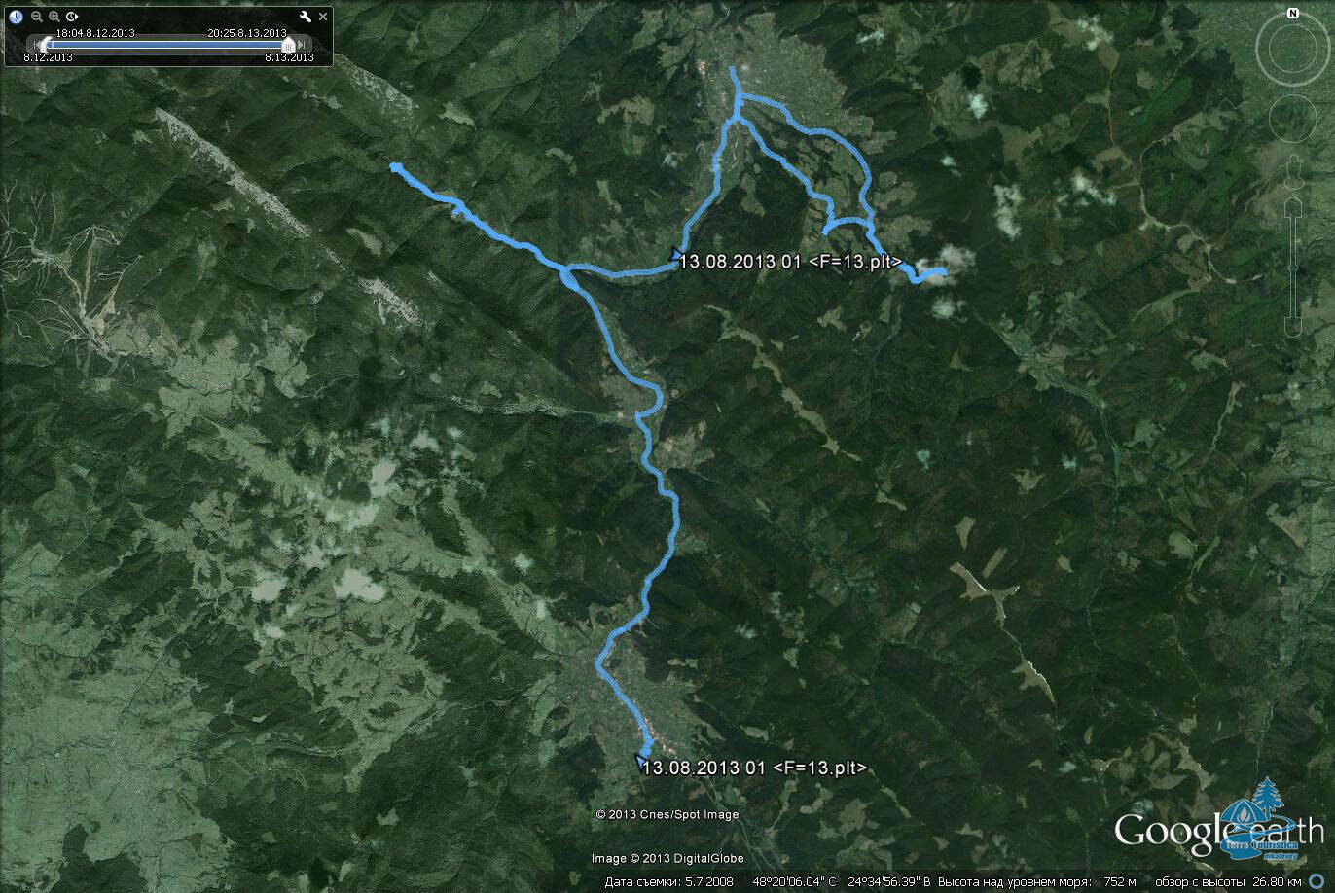Open time slider wrench options

306,17
